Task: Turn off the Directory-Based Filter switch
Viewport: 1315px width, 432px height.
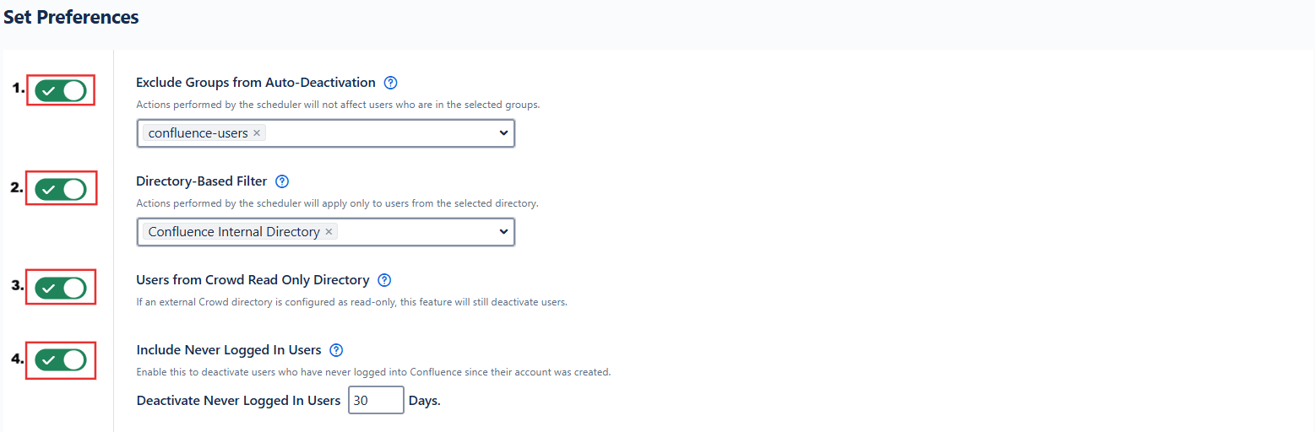Action: 61,190
